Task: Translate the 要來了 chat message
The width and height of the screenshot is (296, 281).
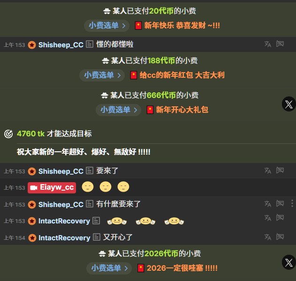Action: (x=268, y=170)
